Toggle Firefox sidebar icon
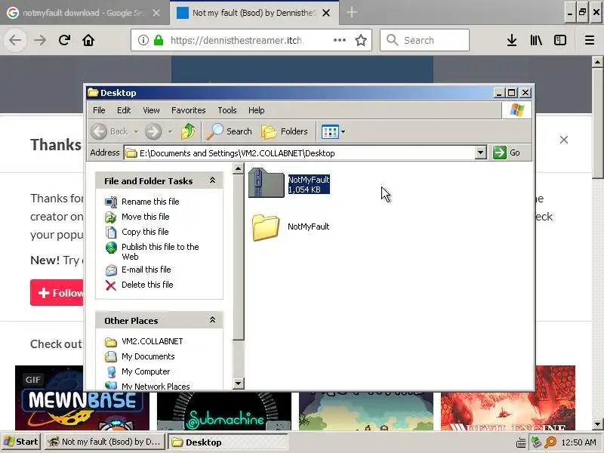604x453 pixels. [560, 40]
